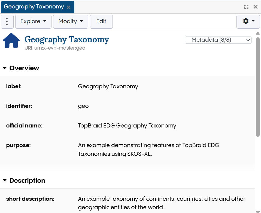The height and width of the screenshot is (213, 261).
Task: Click the URI urn:x-evn-master:geo text
Action: click(x=55, y=48)
